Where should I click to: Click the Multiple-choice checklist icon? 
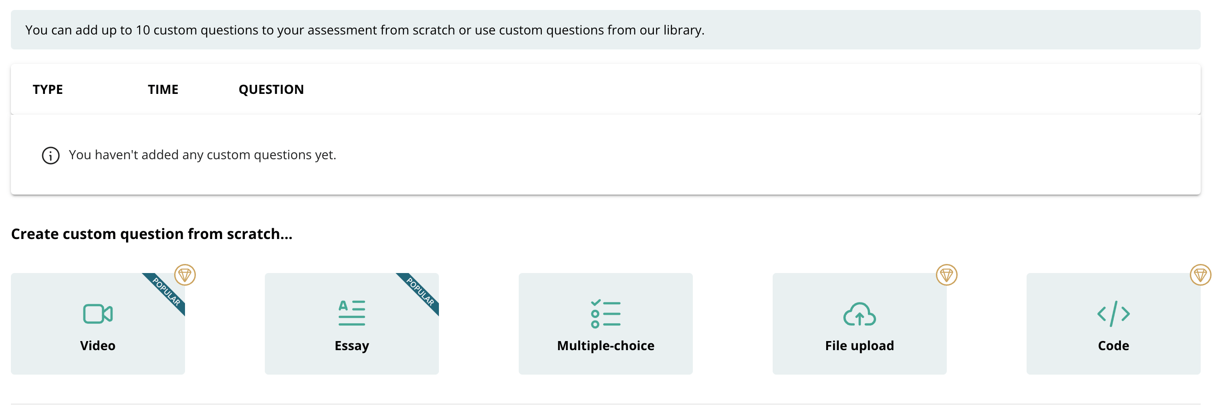point(605,314)
